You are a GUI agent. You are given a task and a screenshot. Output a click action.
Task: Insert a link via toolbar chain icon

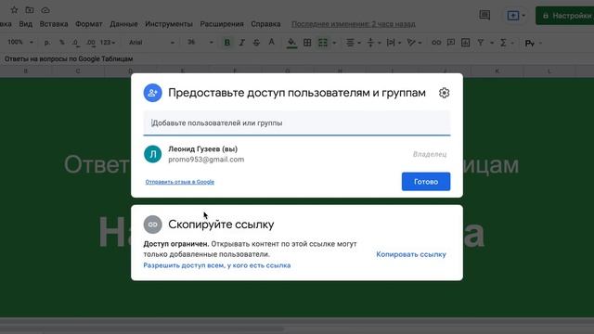tap(436, 43)
